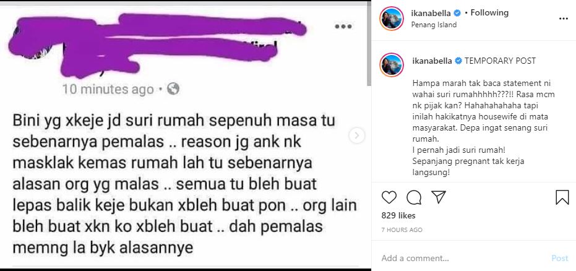Save post with bookmark icon
This screenshot has height=271, width=576.
coord(562,197)
